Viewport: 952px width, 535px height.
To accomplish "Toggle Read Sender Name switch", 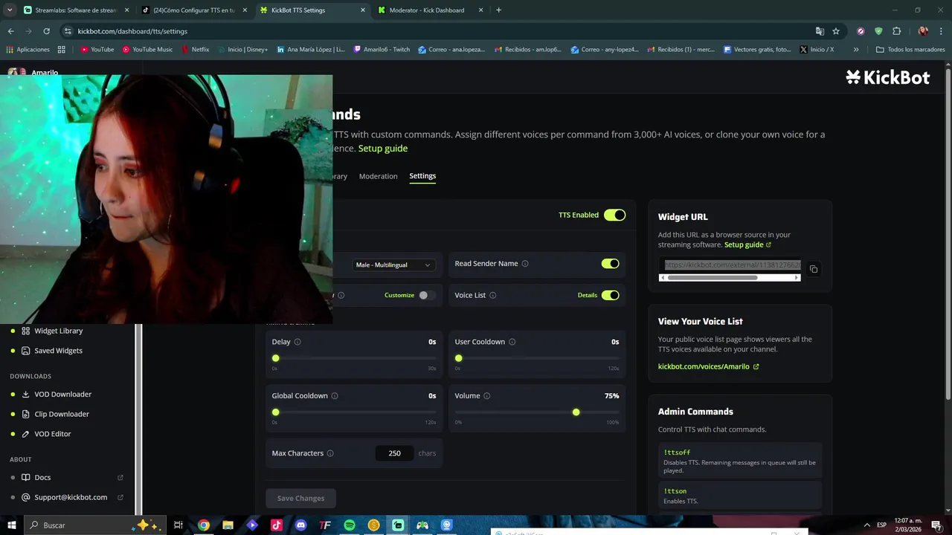I will [x=610, y=264].
